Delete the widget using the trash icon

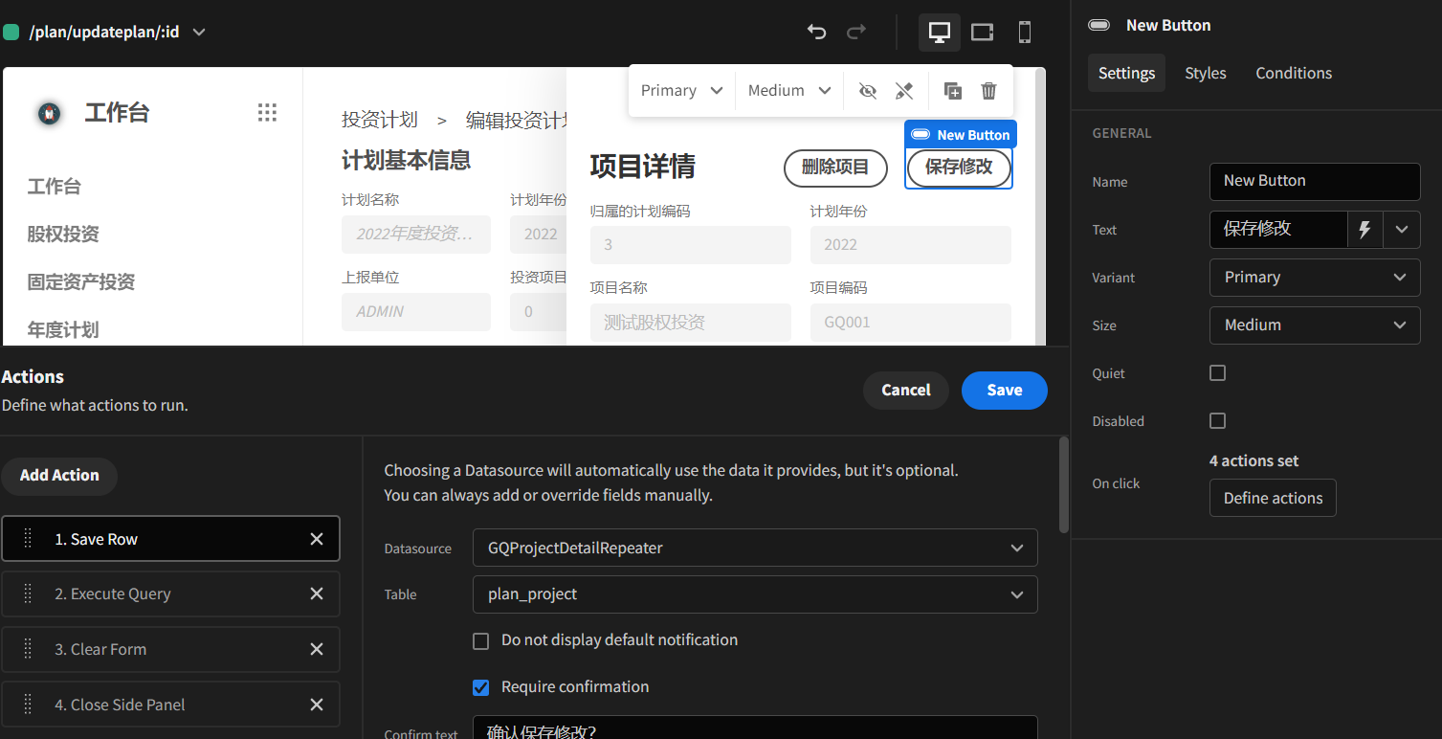(x=988, y=90)
